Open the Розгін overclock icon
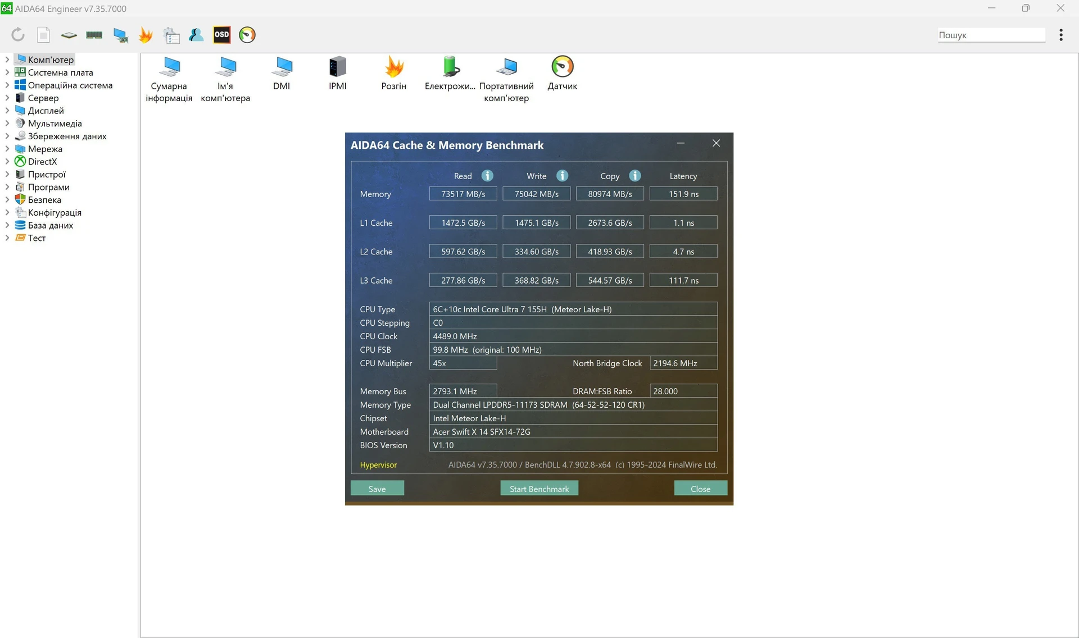 pyautogui.click(x=394, y=74)
